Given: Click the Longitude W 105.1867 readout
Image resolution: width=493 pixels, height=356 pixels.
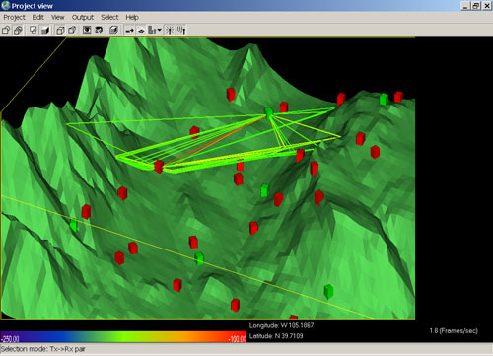Looking at the screenshot, I should [x=281, y=325].
